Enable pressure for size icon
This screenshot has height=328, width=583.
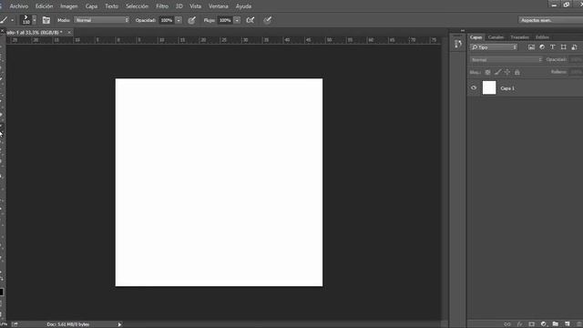[x=267, y=20]
